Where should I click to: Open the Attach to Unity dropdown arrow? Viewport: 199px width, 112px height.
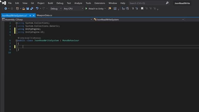[x=105, y=8]
